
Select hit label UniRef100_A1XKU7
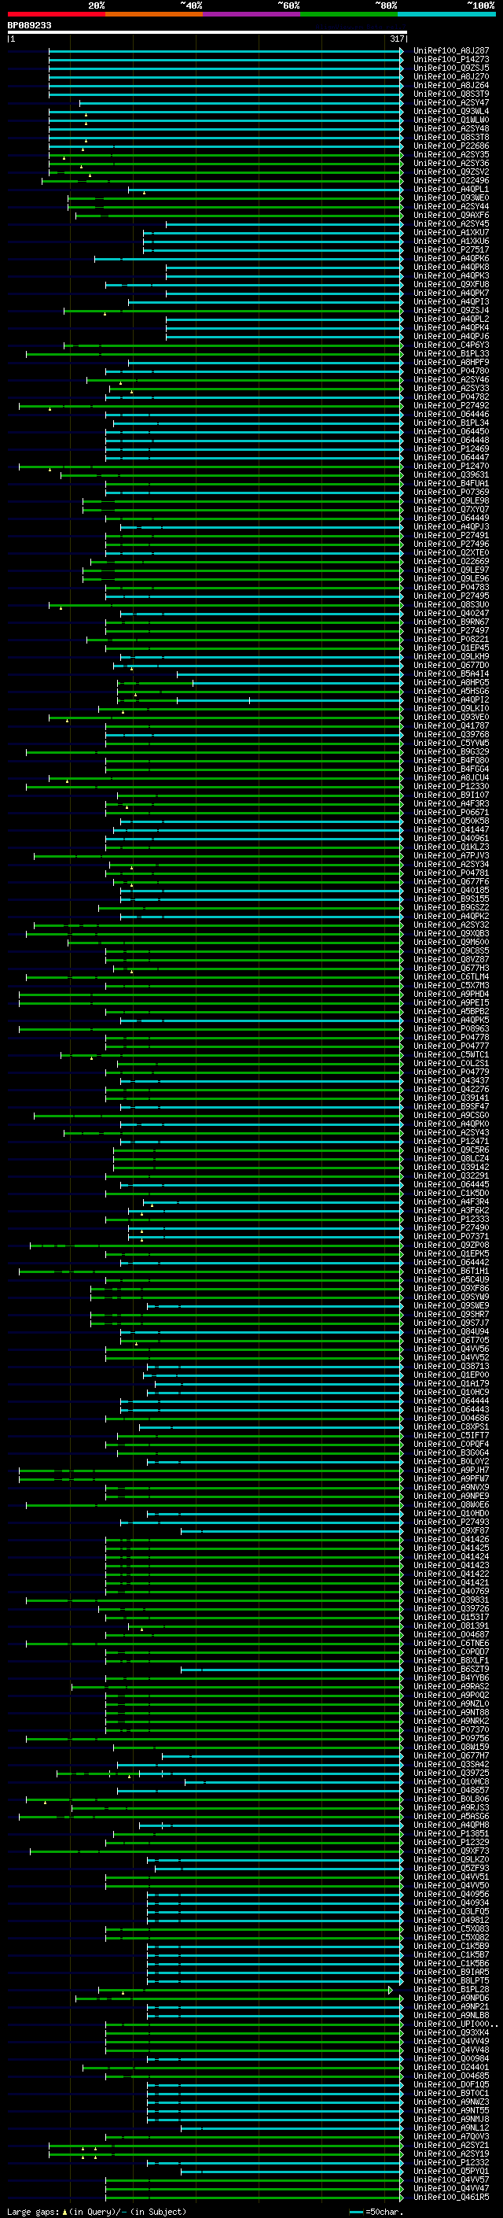(x=450, y=232)
